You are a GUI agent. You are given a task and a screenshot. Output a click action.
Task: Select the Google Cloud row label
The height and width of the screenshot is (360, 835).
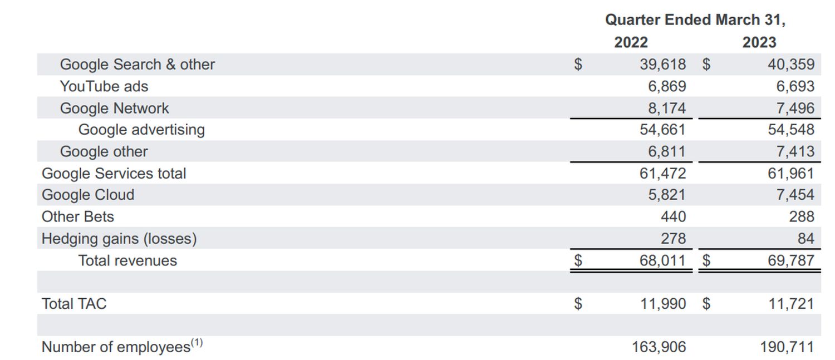[88, 195]
